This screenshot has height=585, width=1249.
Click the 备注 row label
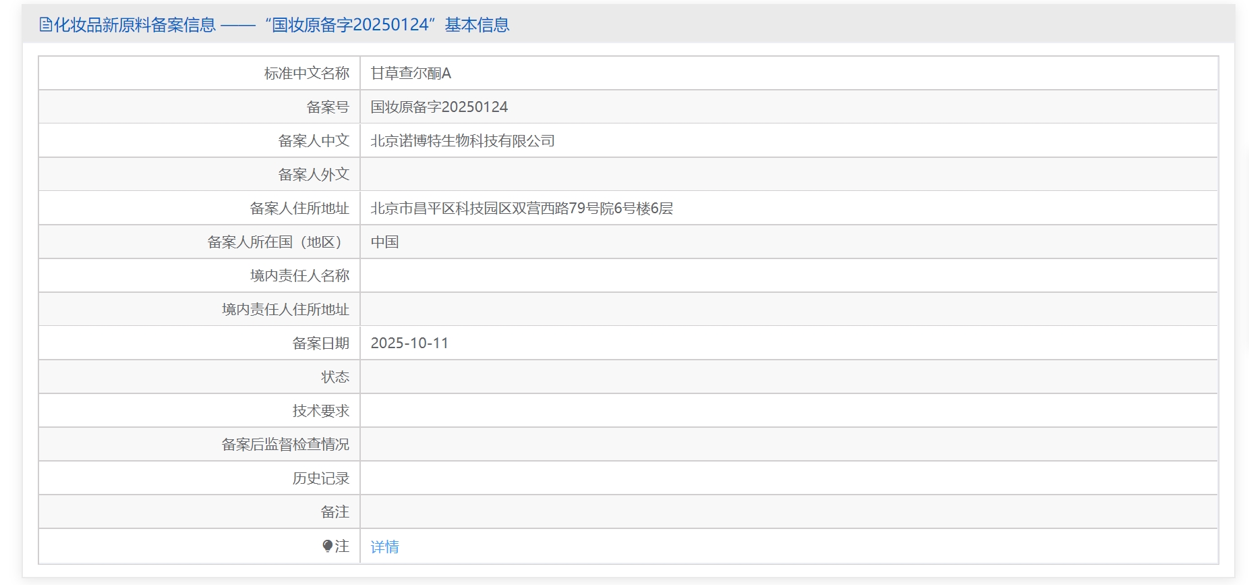click(x=335, y=511)
